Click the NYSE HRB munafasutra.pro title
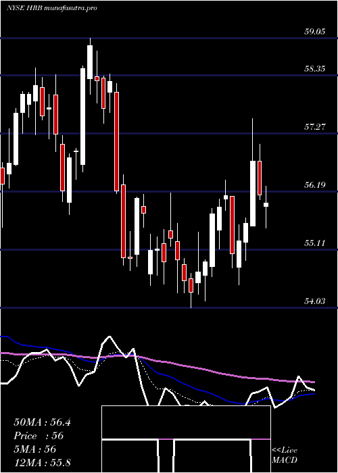 coord(52,8)
